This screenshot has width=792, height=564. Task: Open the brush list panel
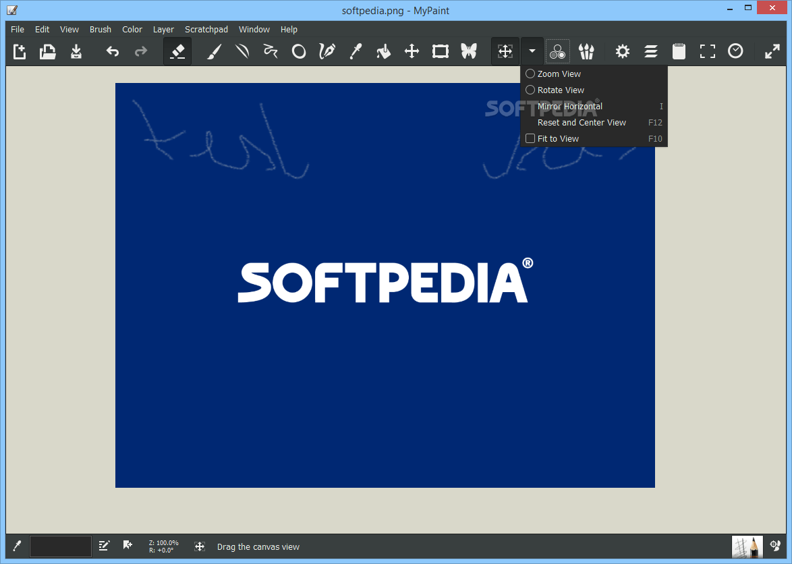[586, 51]
